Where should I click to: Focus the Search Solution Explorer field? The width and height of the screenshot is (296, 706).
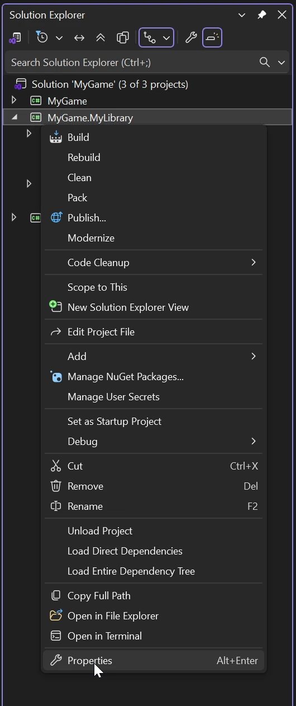coord(131,62)
